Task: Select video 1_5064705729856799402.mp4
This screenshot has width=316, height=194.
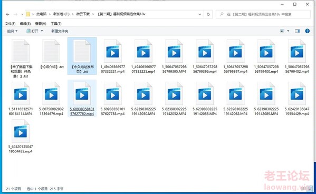Action: [x=297, y=56]
